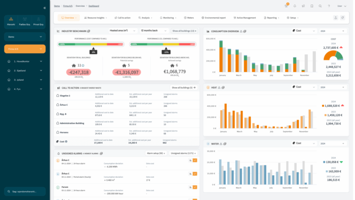355x200 pixels.
Task: Open the Resource Insights tab
Action: coord(95,18)
